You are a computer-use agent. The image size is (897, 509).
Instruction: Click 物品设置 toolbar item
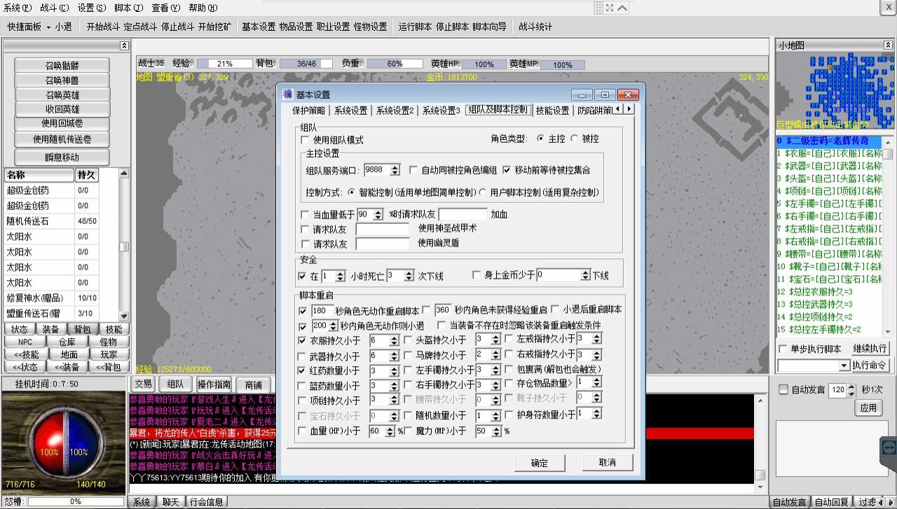tap(296, 27)
